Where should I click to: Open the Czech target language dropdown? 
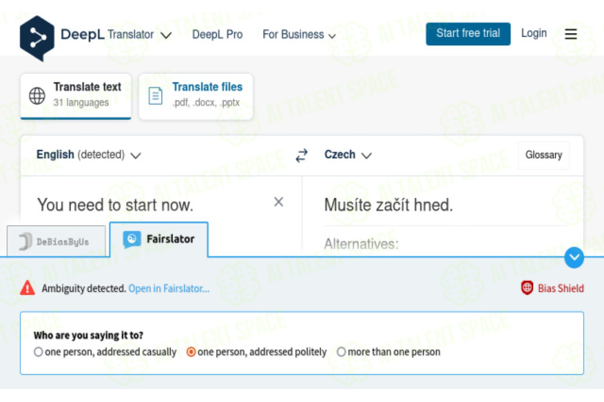tap(348, 155)
